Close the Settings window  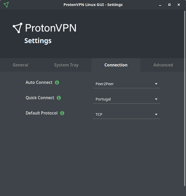click(x=179, y=5)
